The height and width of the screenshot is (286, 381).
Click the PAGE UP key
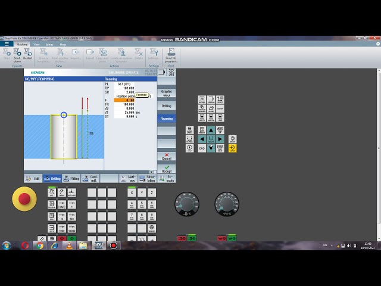tap(220, 130)
